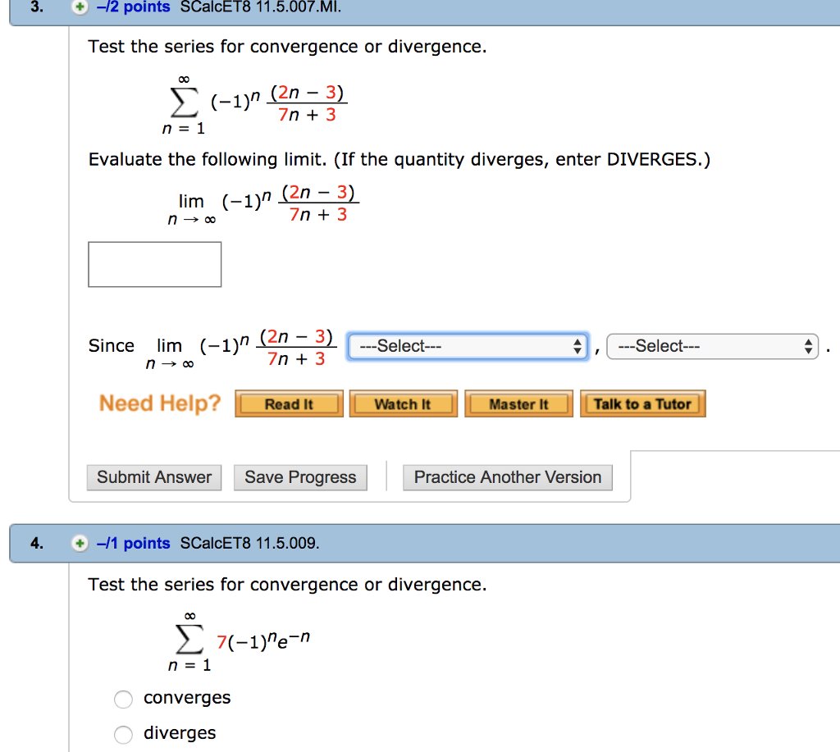Submit your answer for problem 3
This screenshot has width=840, height=752.
153,477
